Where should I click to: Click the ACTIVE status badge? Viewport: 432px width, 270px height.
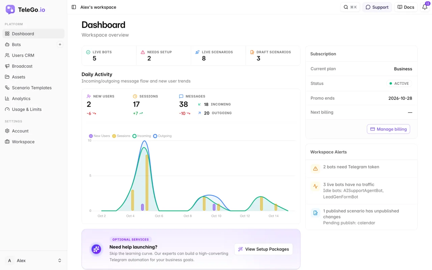click(x=399, y=83)
